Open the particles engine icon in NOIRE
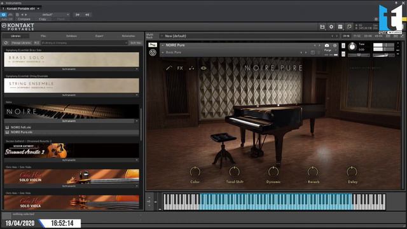407x229 pixels. [x=191, y=68]
